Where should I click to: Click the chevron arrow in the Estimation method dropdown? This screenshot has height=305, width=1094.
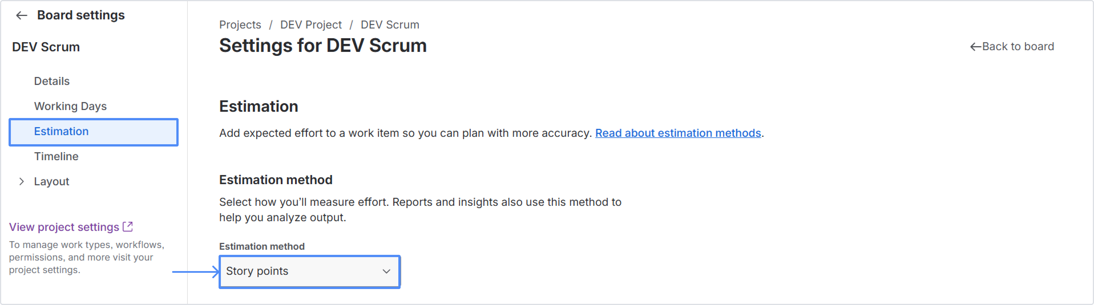pyautogui.click(x=386, y=271)
